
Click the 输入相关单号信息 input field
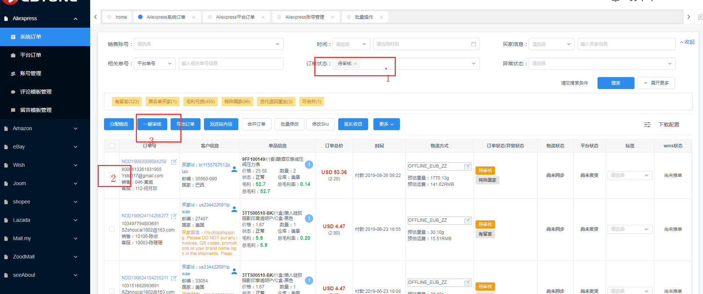click(231, 64)
